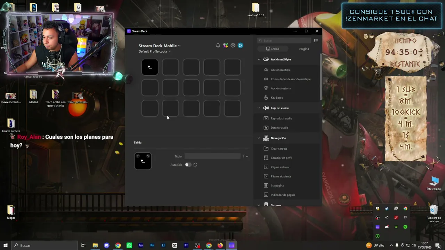445x250 pixels.
Task: Open Adobe Audition from the taskbar
Action: [x=140, y=245]
